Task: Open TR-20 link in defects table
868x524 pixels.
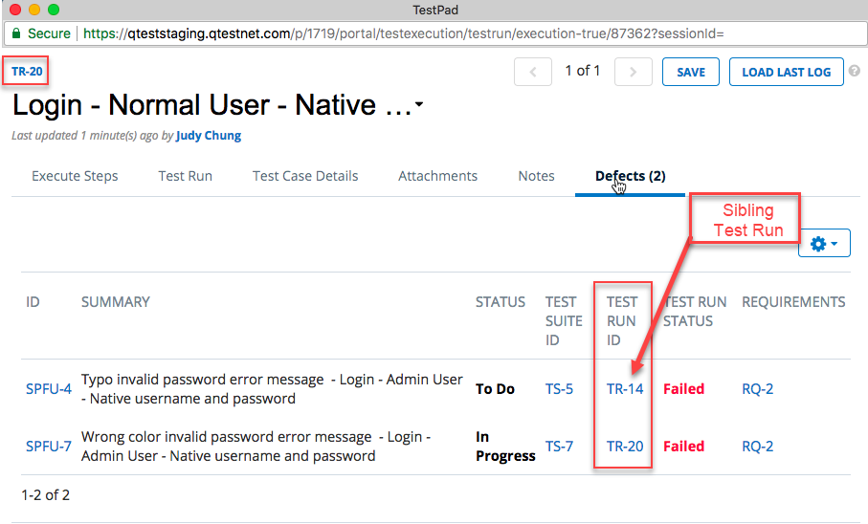Action: click(x=625, y=446)
